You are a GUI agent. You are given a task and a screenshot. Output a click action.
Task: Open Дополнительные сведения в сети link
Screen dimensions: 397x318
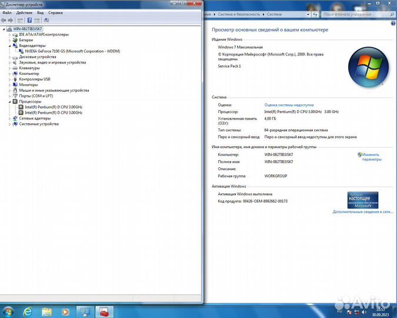362,212
